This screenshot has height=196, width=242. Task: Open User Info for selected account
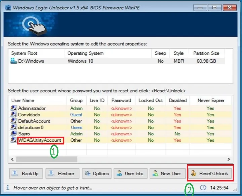(x=130, y=174)
